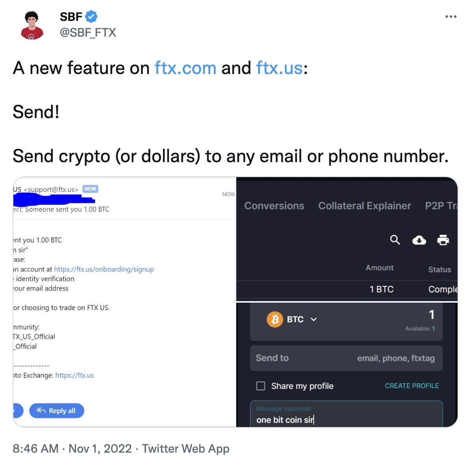Open the Collateral Explainer tab
Screen dimensions: 467x466
click(365, 206)
